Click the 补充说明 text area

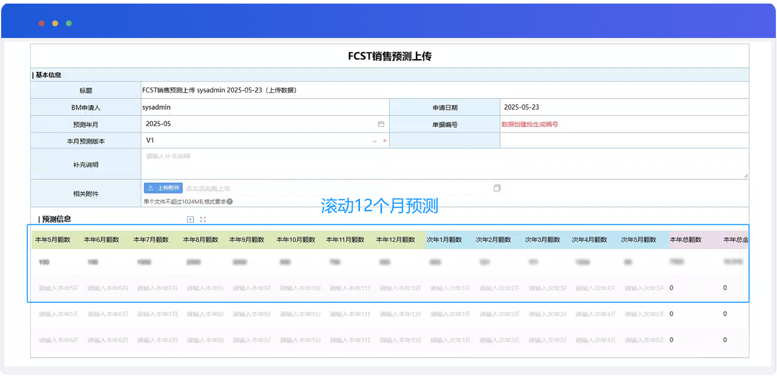(444, 164)
